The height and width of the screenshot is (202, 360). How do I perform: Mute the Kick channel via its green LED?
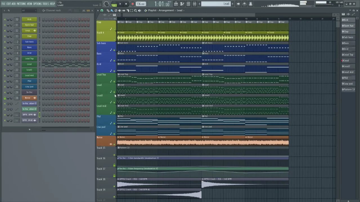[x=5, y=19]
